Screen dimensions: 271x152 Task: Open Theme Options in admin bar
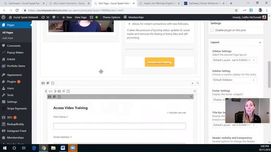(111, 17)
